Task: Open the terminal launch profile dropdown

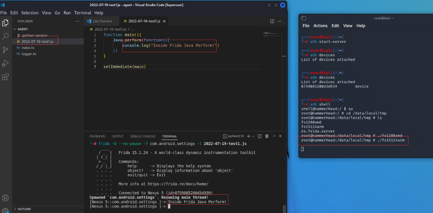Action: tap(253, 136)
